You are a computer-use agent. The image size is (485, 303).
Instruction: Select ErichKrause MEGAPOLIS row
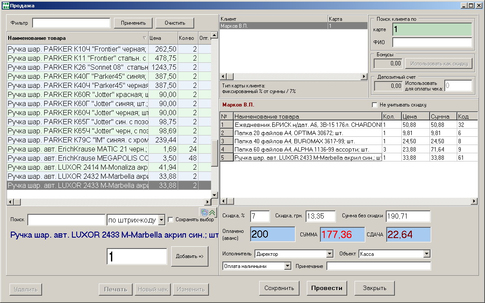point(109,158)
